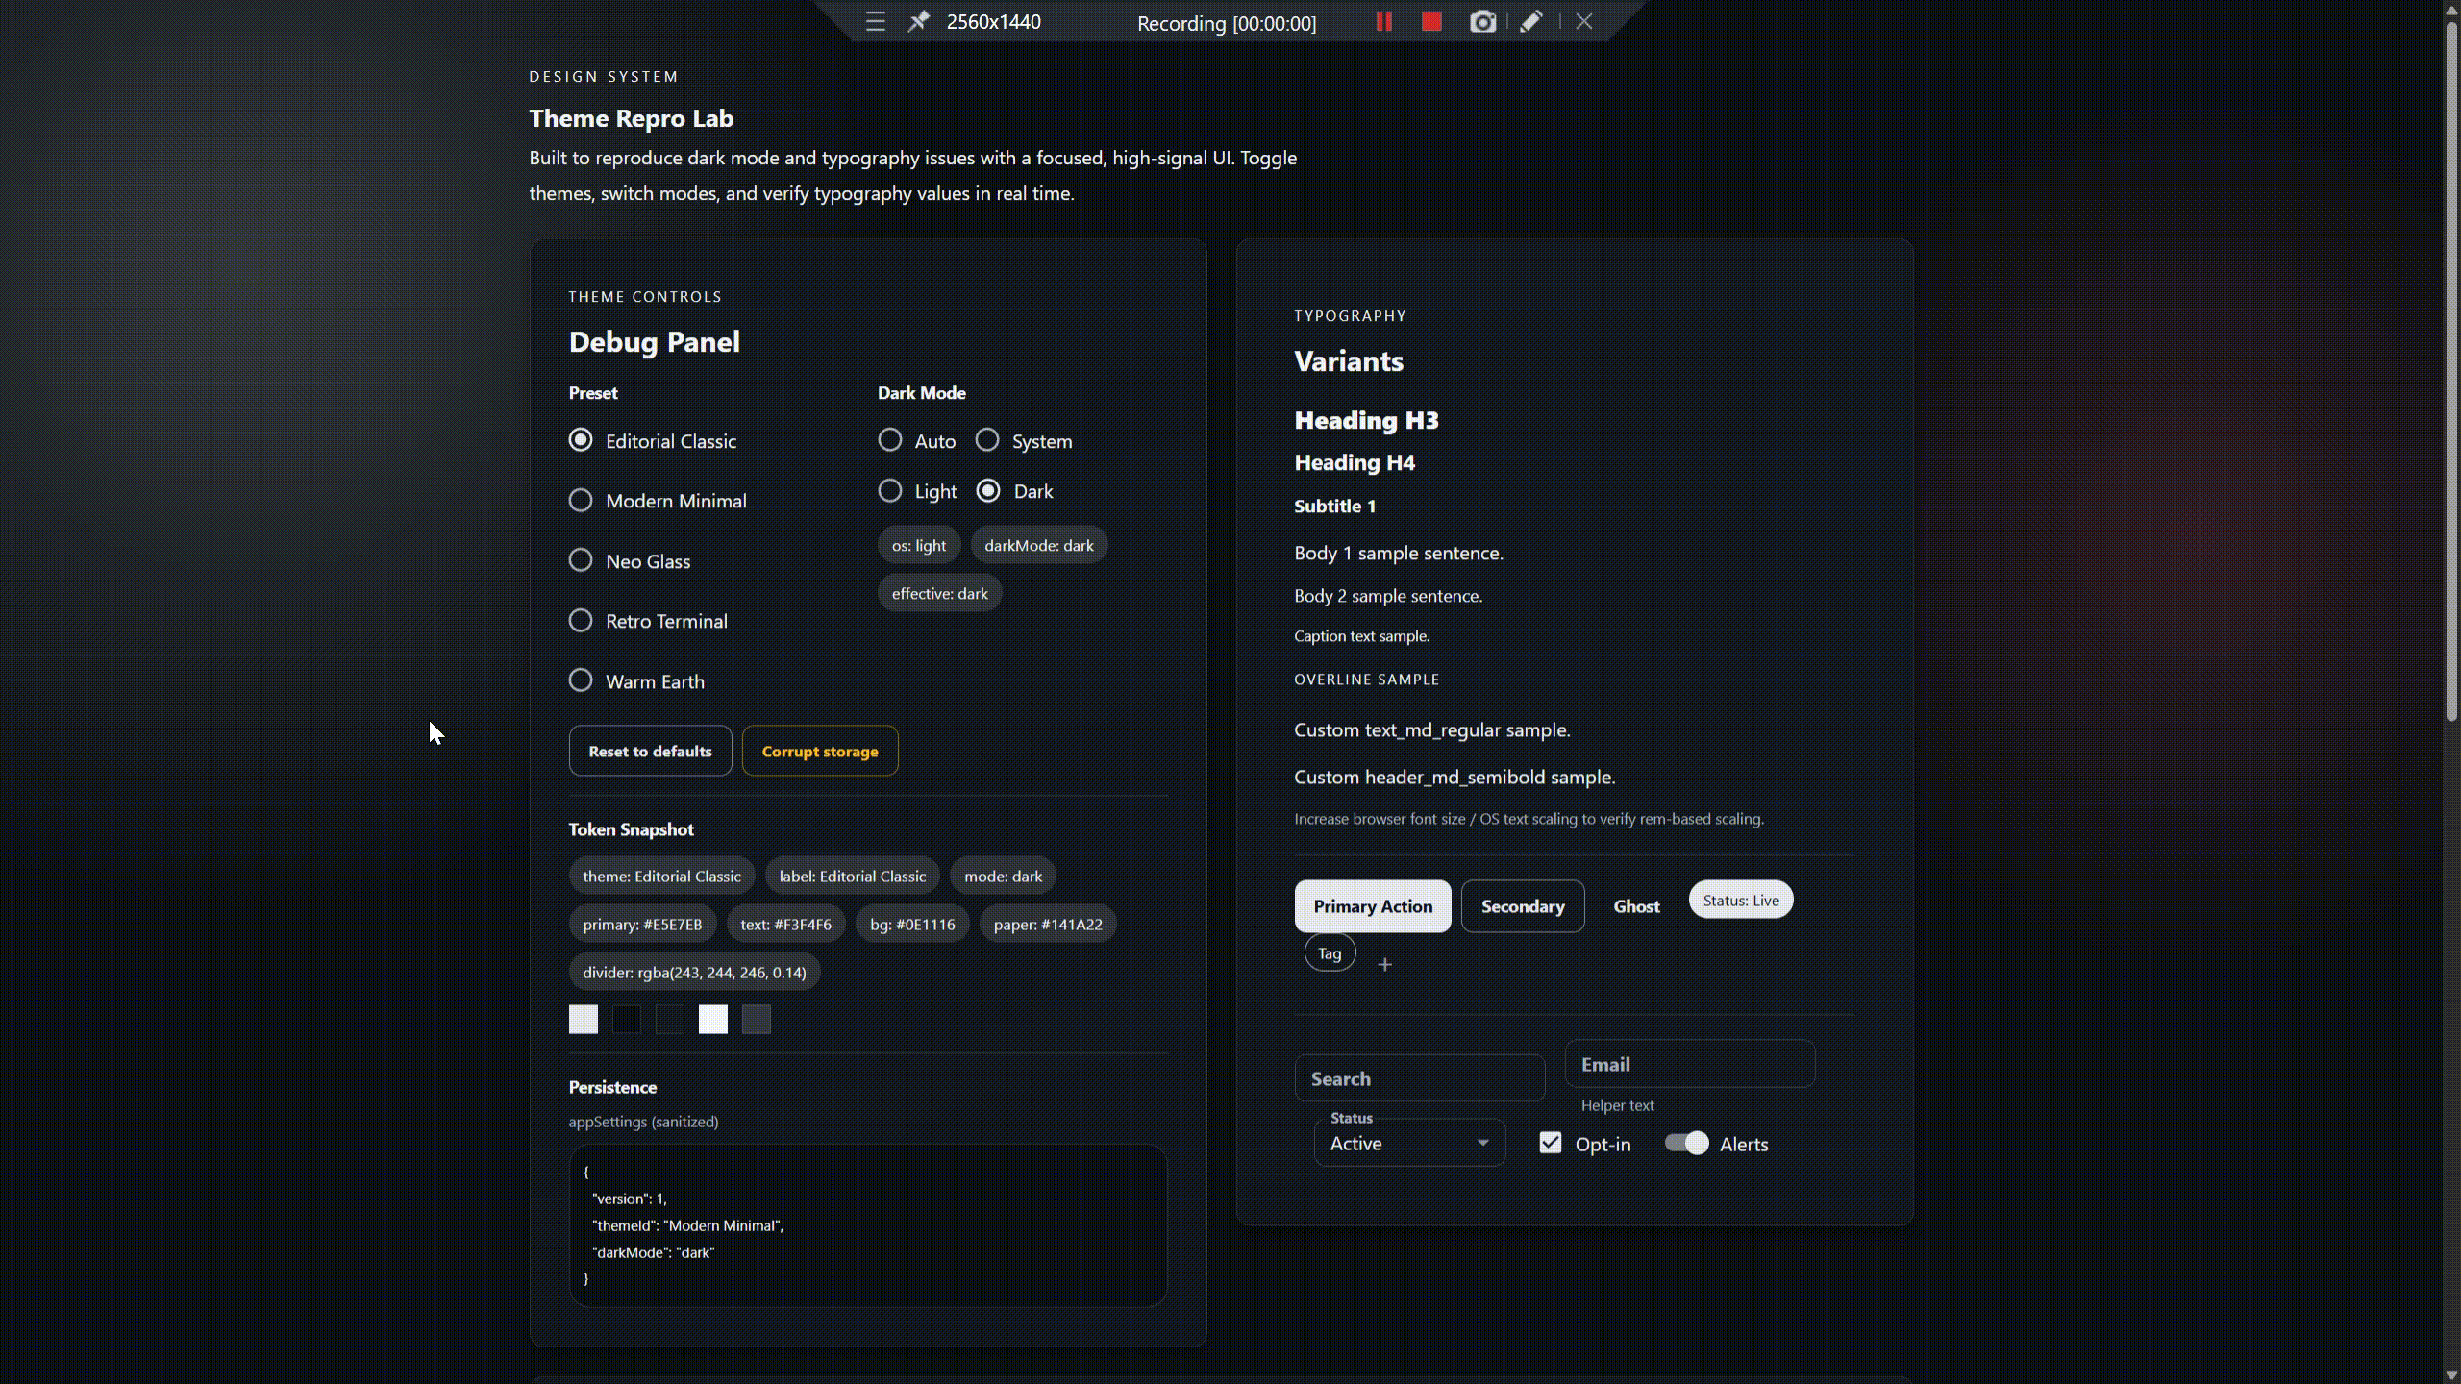Capture a screenshot with the camera icon
2461x1384 pixels.
tap(1483, 20)
